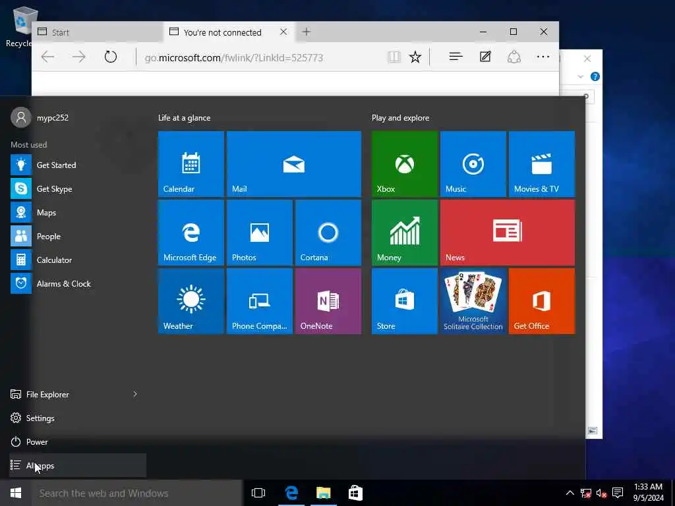Open Settings from the Start menu

click(x=78, y=418)
